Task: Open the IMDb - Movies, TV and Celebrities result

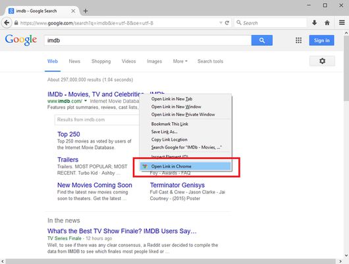Action: click(95, 94)
